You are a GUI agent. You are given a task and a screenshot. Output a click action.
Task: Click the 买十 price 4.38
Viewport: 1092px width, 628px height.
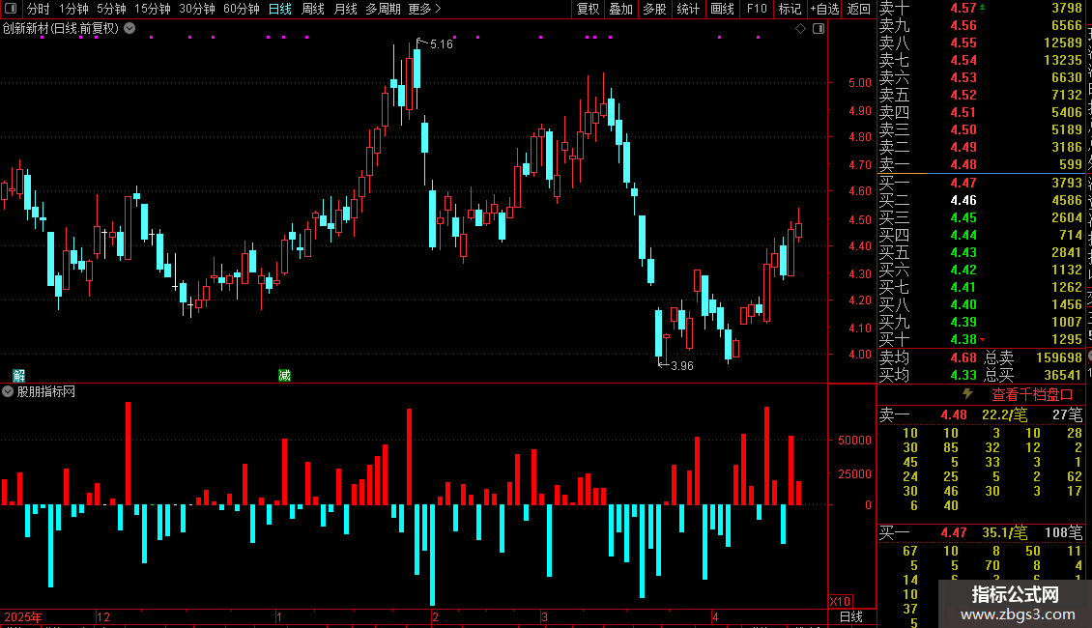(963, 339)
